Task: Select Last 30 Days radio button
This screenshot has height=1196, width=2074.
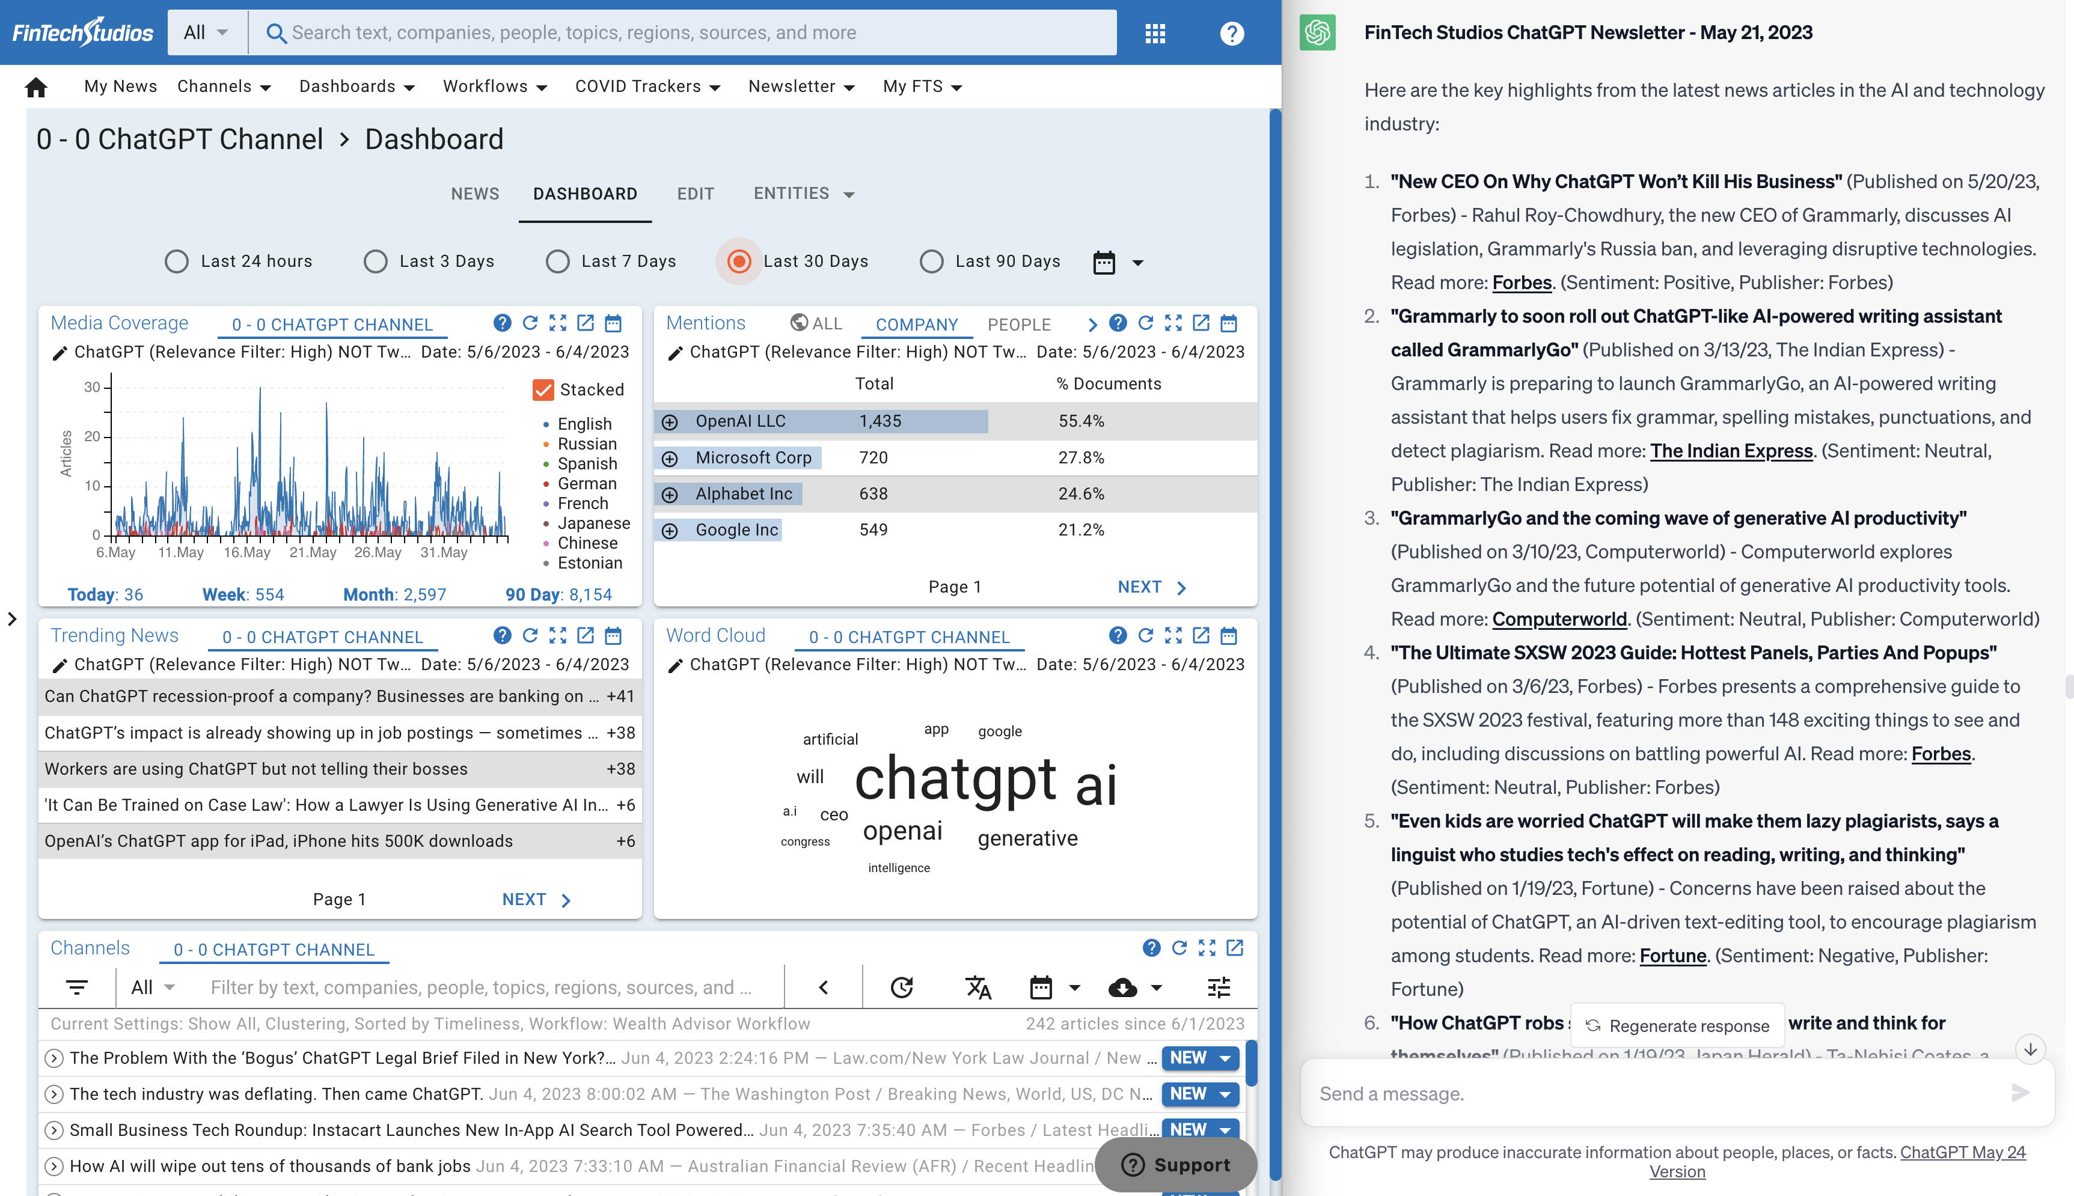Action: click(x=739, y=261)
